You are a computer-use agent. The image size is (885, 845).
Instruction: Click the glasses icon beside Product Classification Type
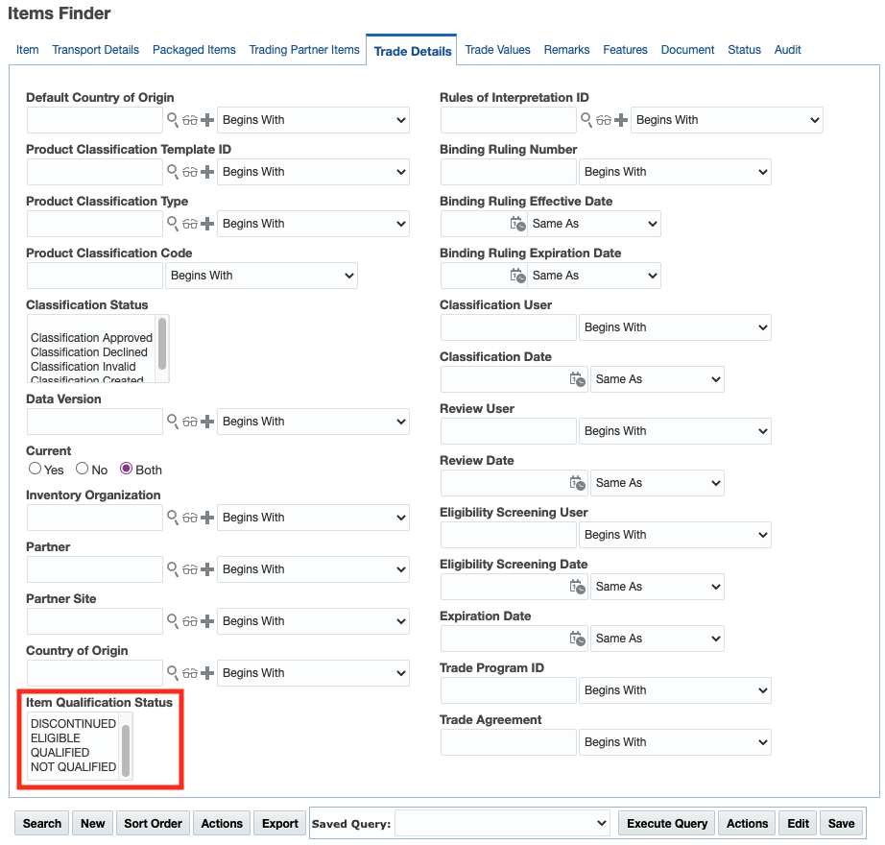coord(190,224)
